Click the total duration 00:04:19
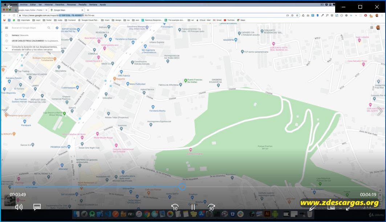 pos(368,195)
